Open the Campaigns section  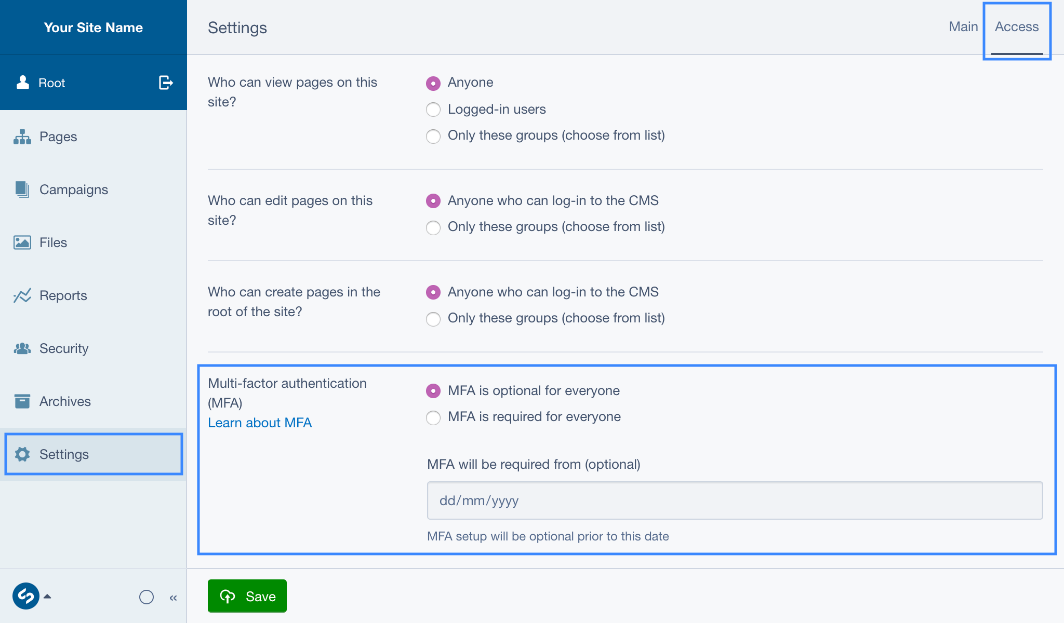point(73,189)
